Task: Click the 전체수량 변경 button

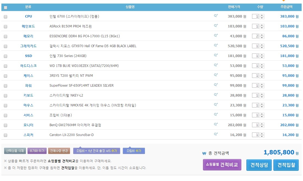Action: click(x=59, y=151)
